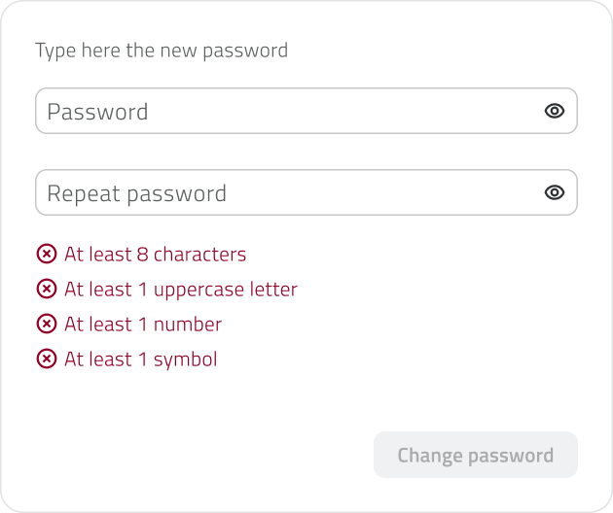Focus the Repeat password input field
Viewport: 613px width, 513px height.
coord(292,192)
